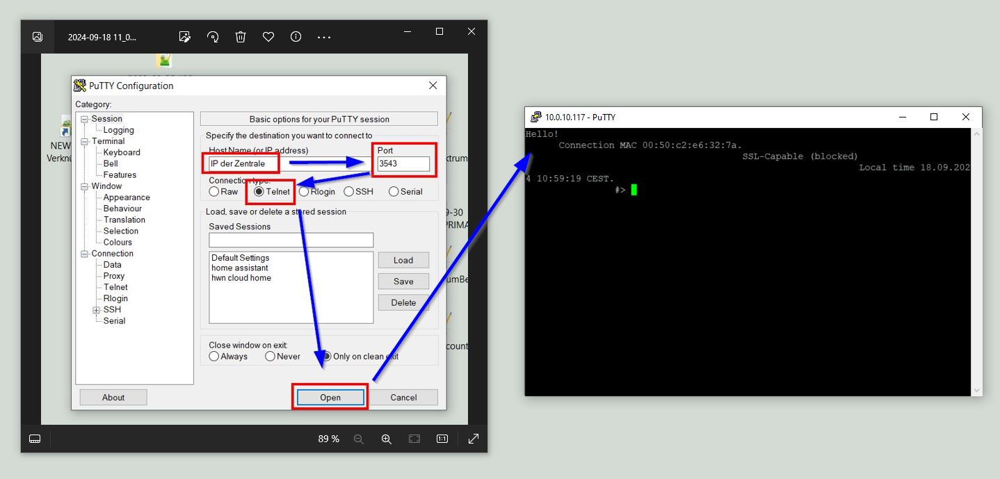This screenshot has height=479, width=1000.
Task: Open the Logging category in the tree
Action: pos(118,130)
